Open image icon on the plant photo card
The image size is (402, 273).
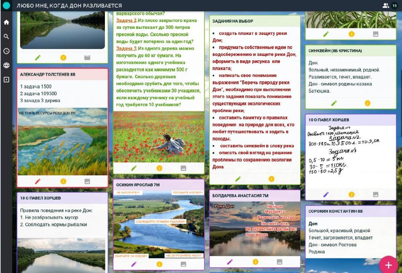[376, 34]
